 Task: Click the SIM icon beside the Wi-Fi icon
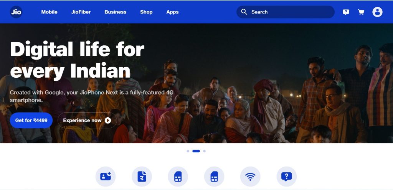pos(214,177)
